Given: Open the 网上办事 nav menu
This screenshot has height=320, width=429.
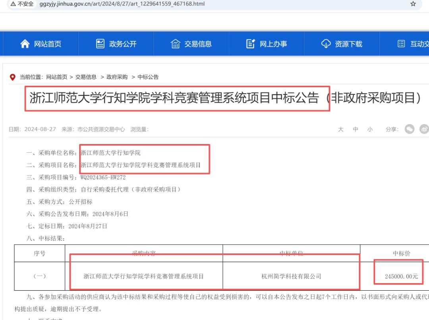Looking at the screenshot, I should pos(267,44).
